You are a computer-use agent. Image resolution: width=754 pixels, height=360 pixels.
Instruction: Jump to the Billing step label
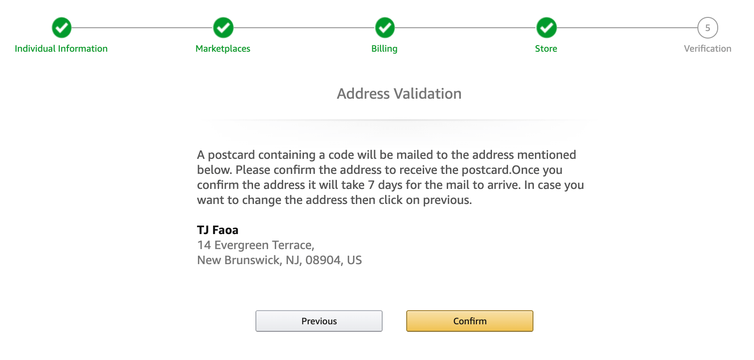tap(385, 48)
